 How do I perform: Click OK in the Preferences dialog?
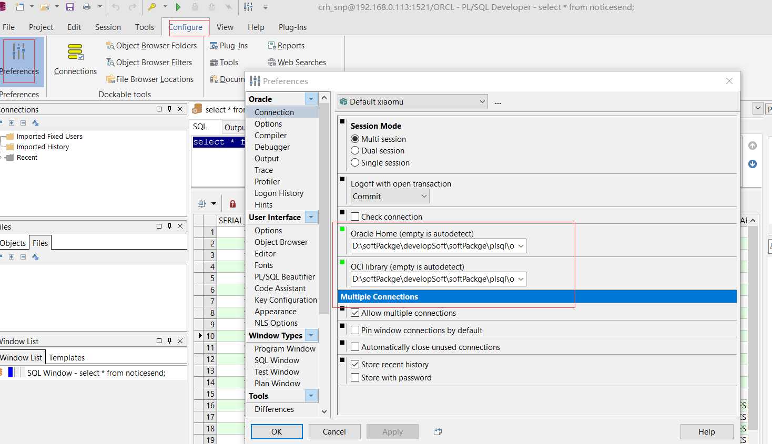[x=277, y=431]
